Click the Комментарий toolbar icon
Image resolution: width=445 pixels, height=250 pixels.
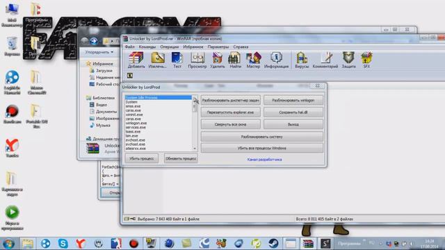(325, 60)
